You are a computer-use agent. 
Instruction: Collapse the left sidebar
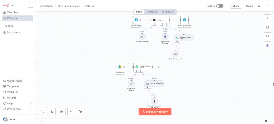point(35,64)
